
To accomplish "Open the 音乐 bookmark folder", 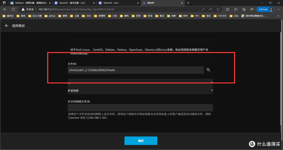I will coord(206,16).
